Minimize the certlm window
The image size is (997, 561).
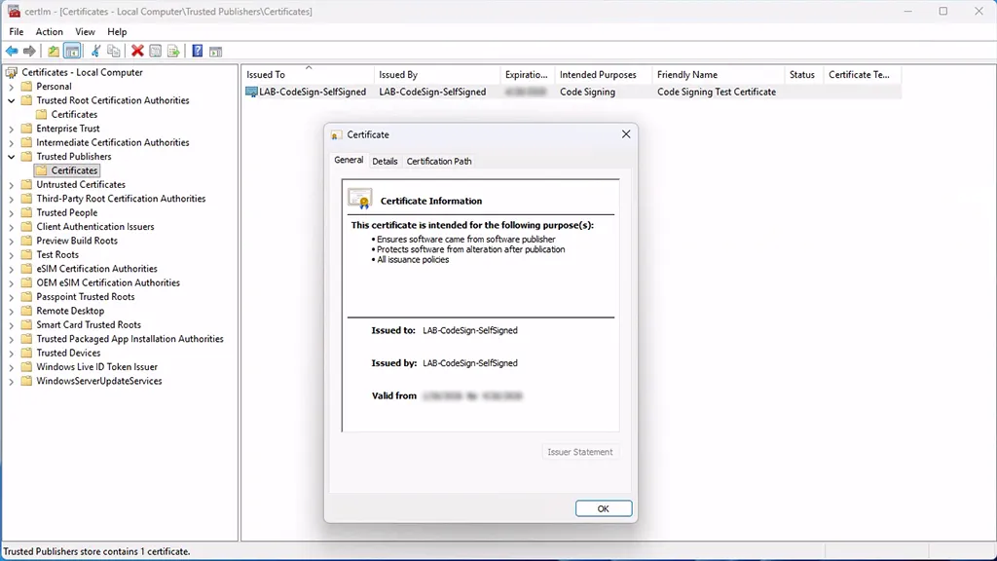(908, 12)
